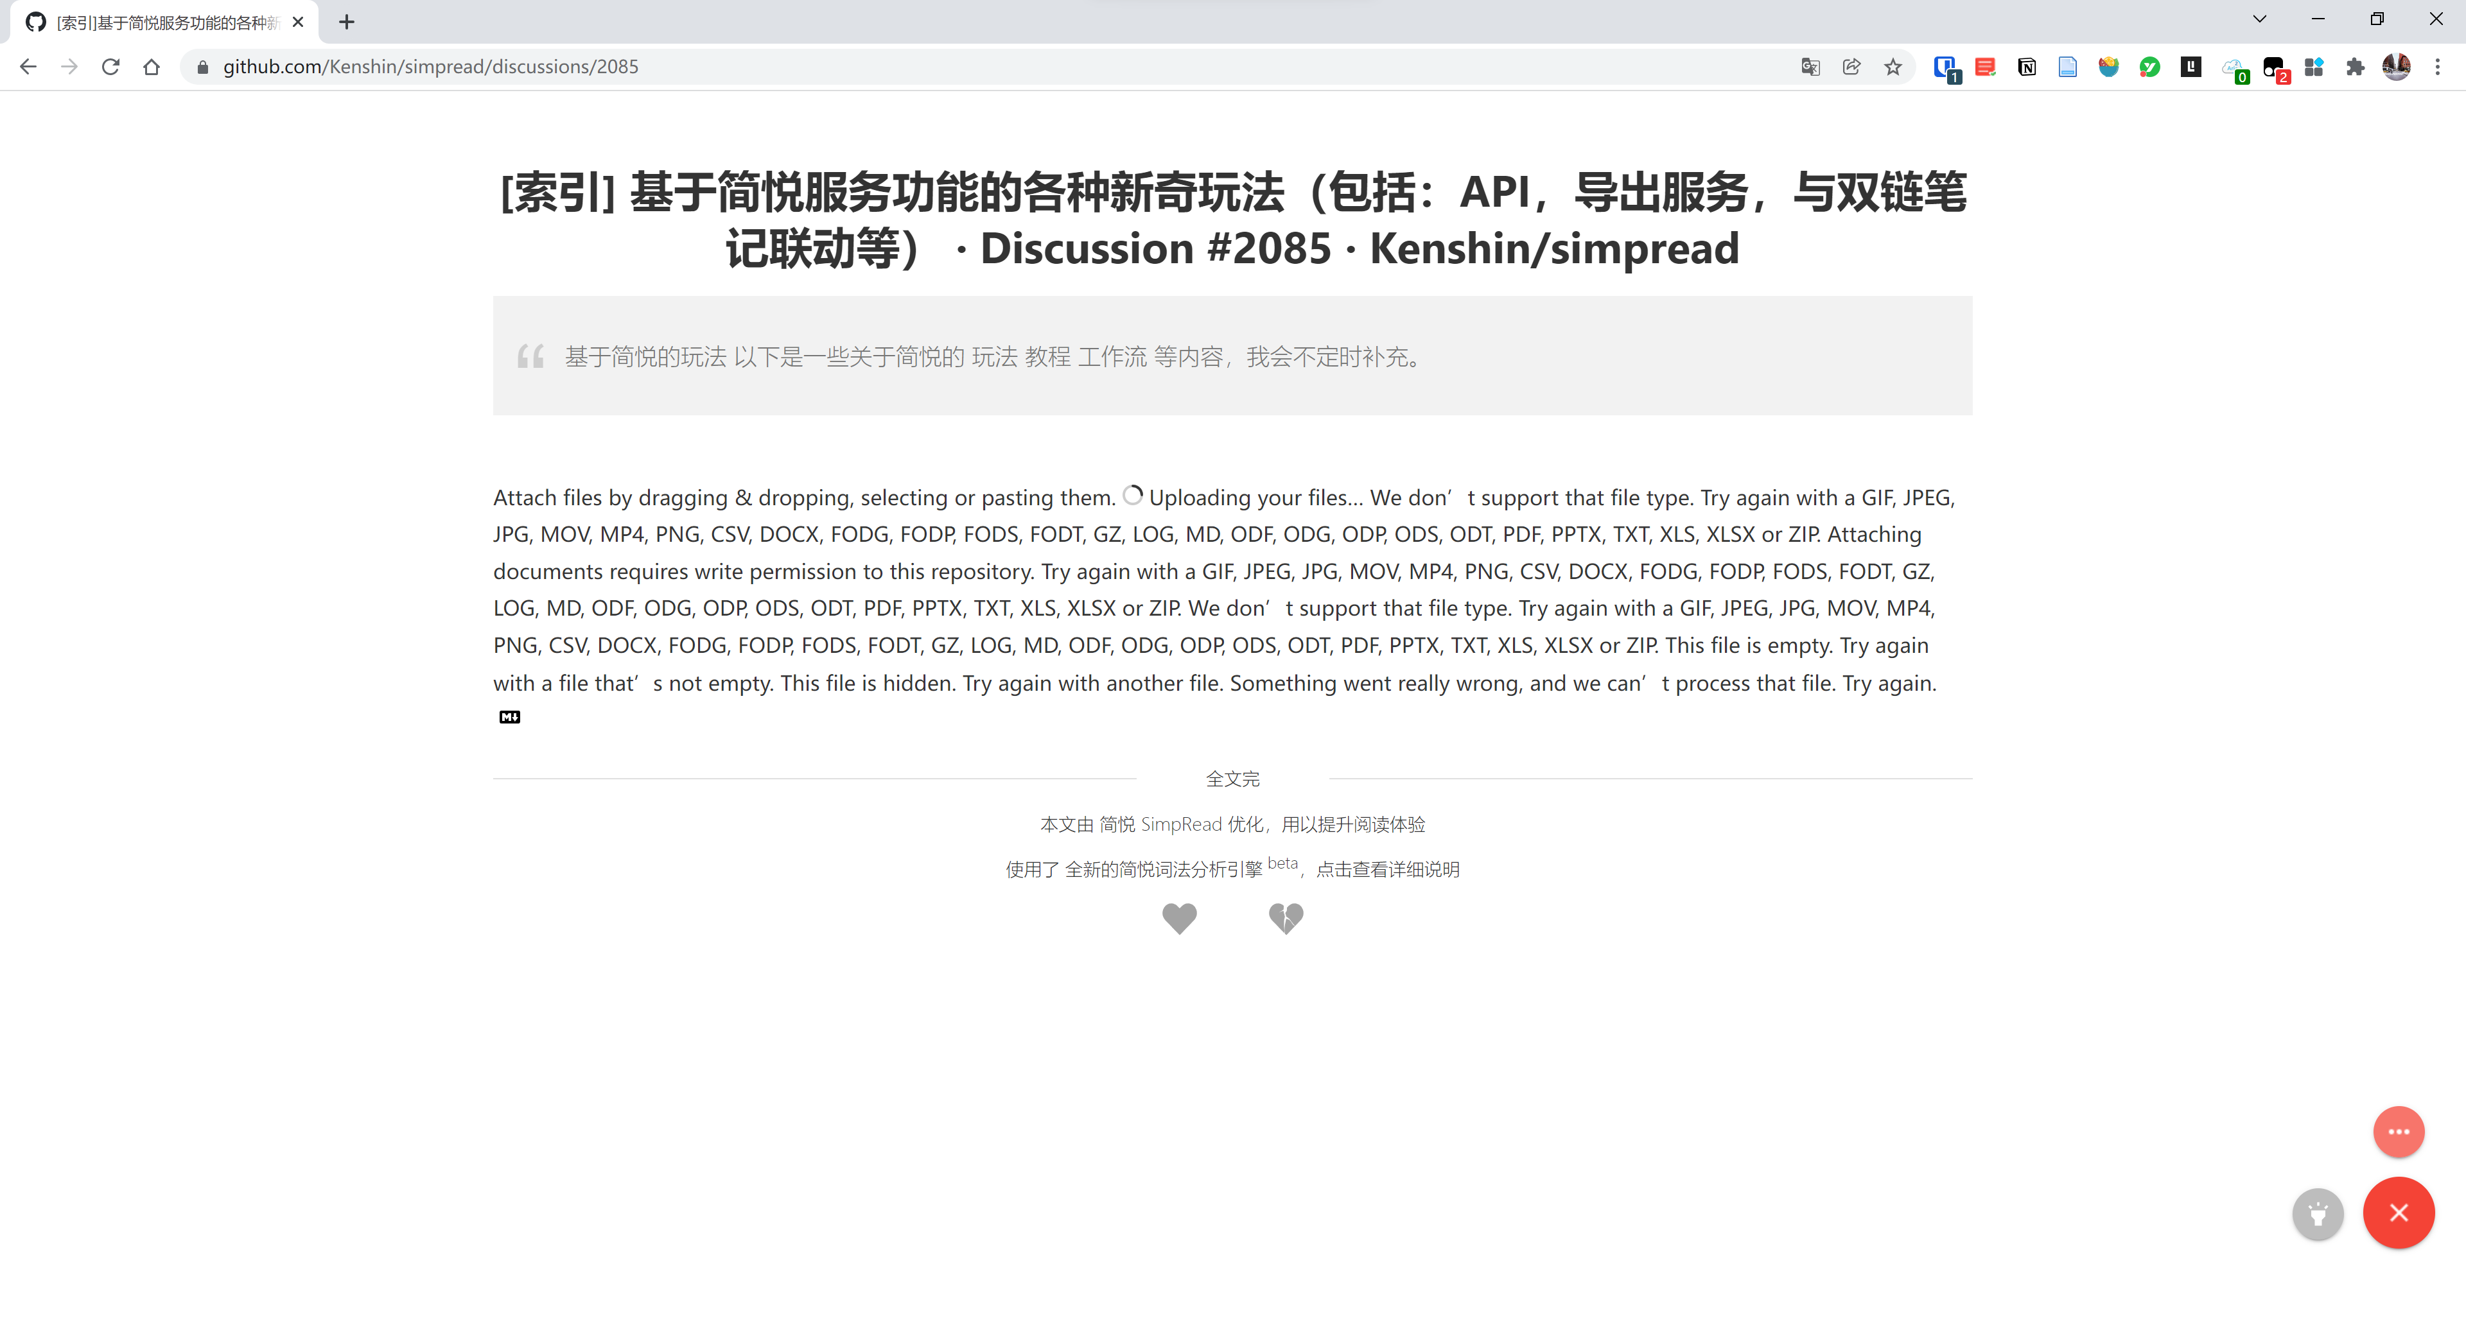
Task: Click the Google Translate icon in the address bar
Action: pos(1809,66)
